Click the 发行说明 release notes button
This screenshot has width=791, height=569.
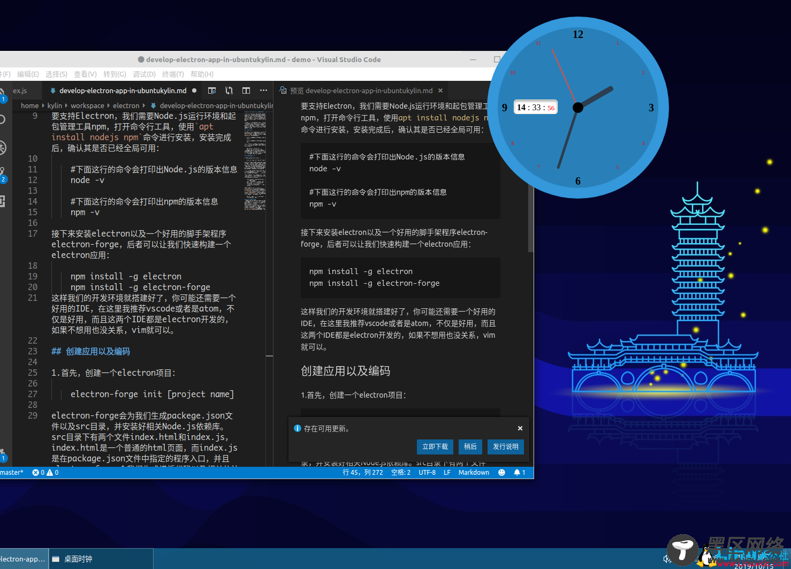506,447
